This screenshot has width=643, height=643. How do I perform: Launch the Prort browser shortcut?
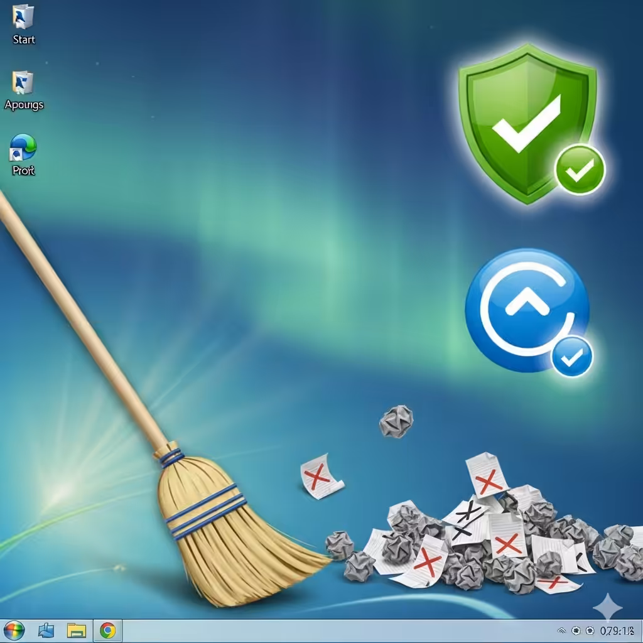tap(23, 155)
